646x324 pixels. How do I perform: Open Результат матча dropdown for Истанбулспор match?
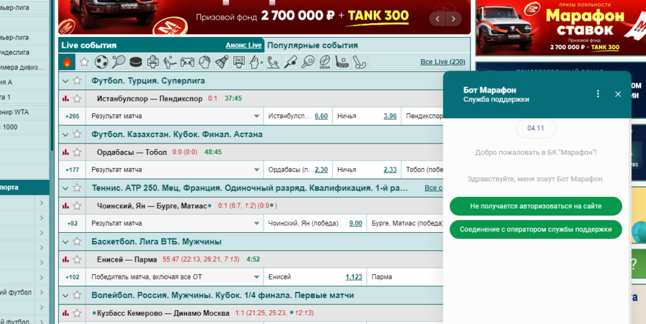175,116
